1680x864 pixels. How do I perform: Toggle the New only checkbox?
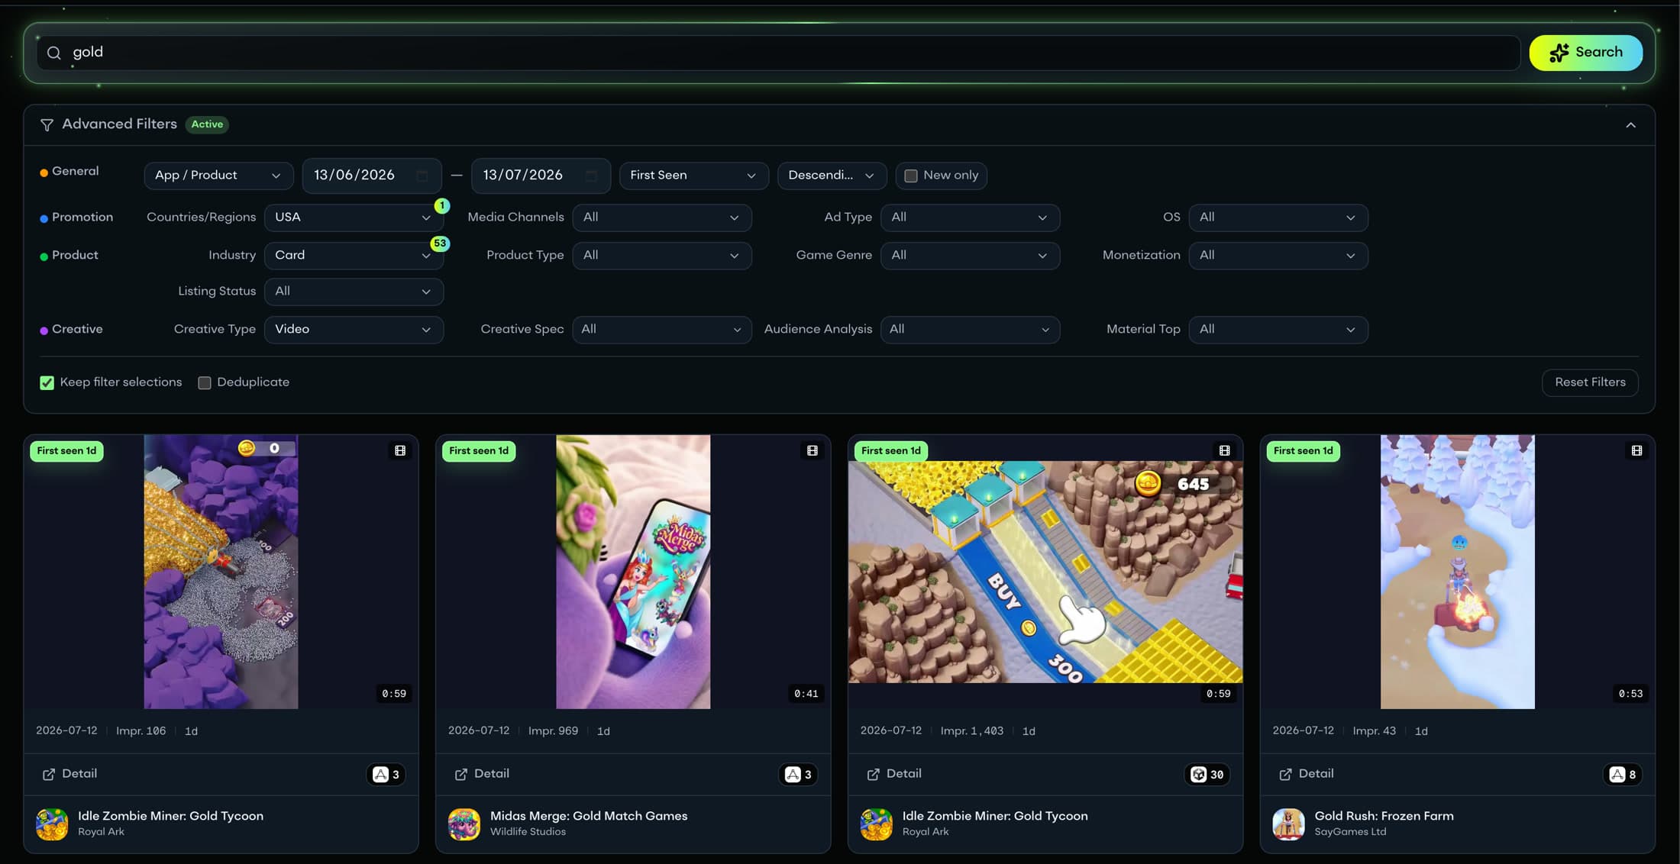[x=911, y=176]
